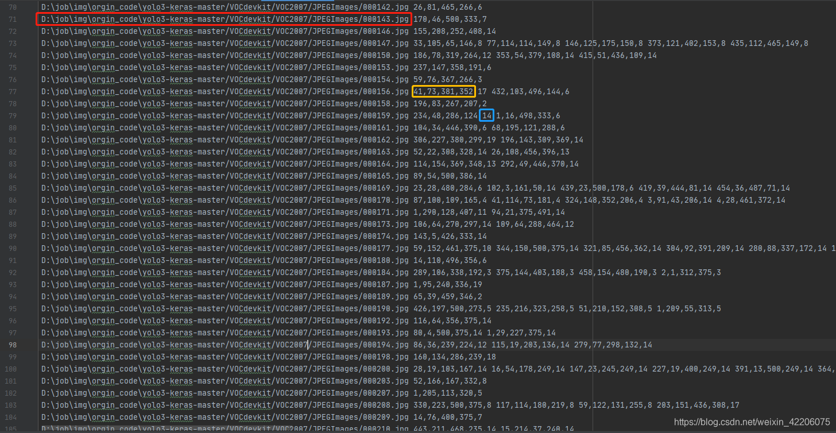836x433 pixels.
Task: Click the annotation text '160,134,286,239,18'
Action: pyautogui.click(x=455, y=357)
